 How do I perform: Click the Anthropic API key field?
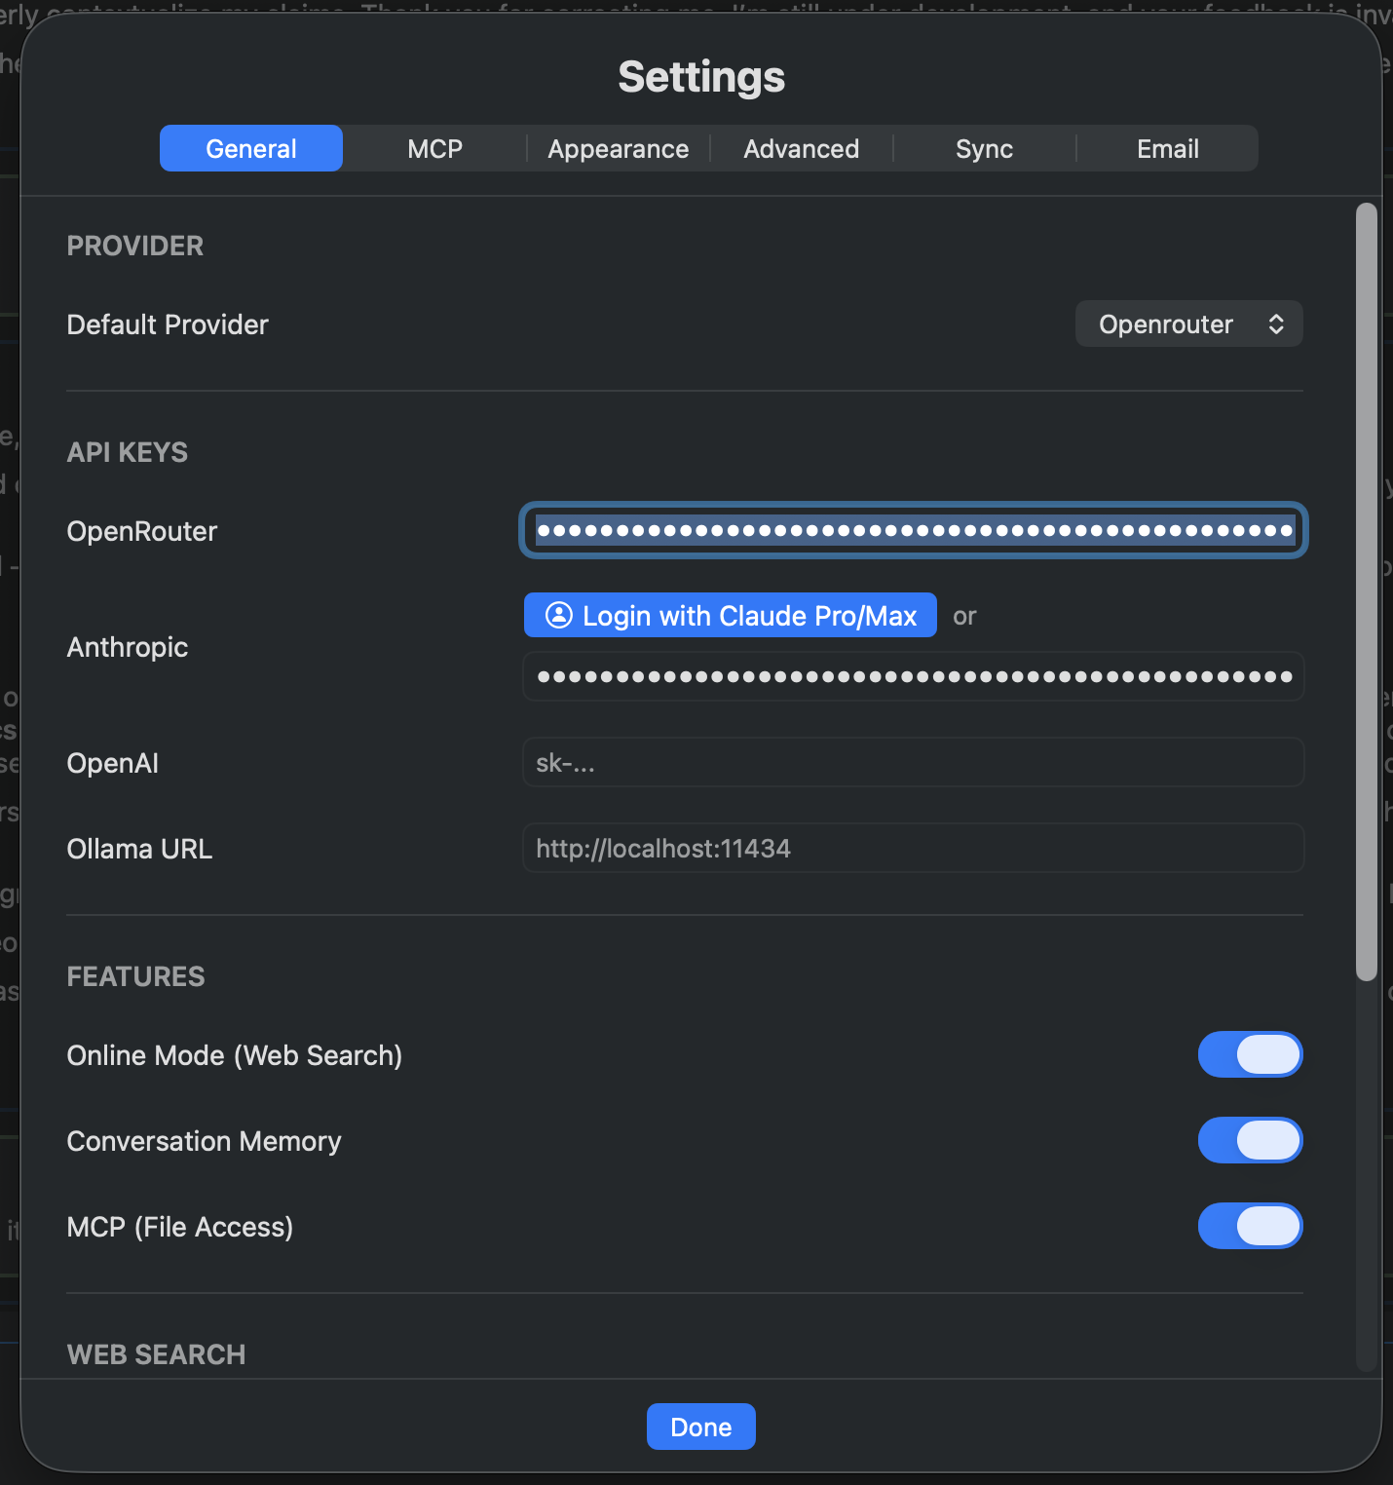coord(913,677)
